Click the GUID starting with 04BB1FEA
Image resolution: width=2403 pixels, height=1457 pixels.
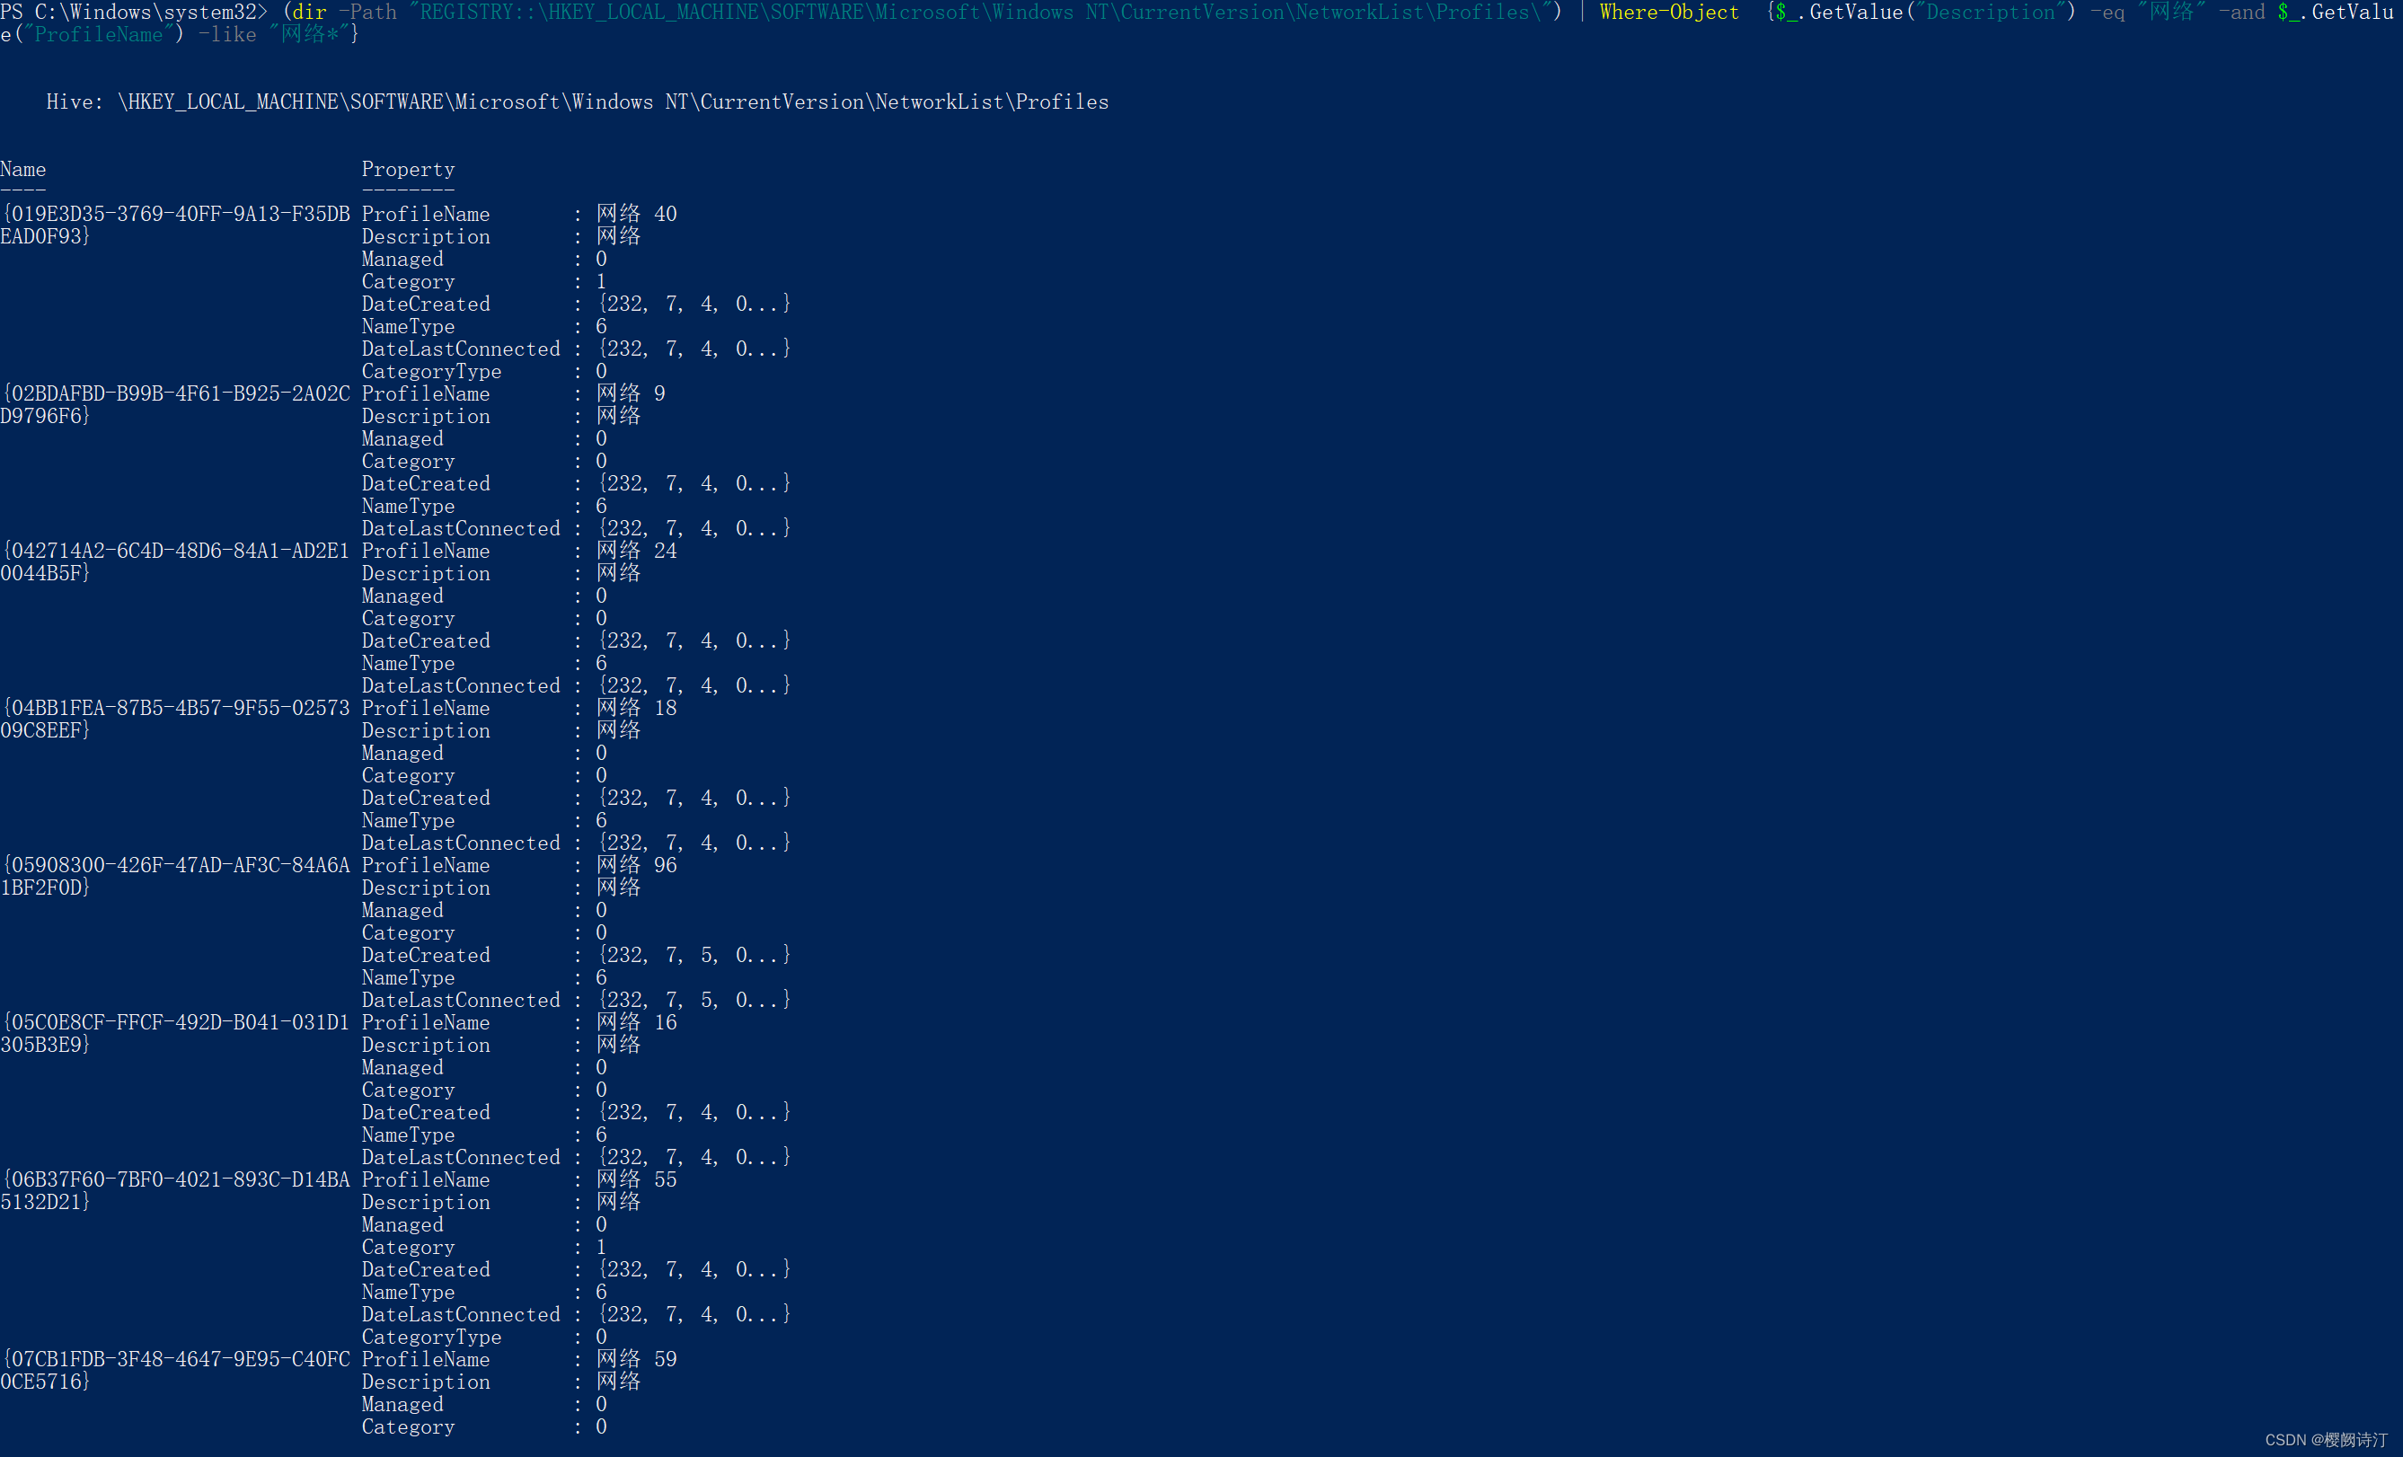click(x=175, y=708)
